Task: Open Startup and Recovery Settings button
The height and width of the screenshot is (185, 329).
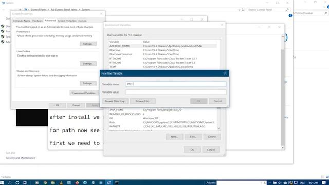Action: (x=88, y=83)
